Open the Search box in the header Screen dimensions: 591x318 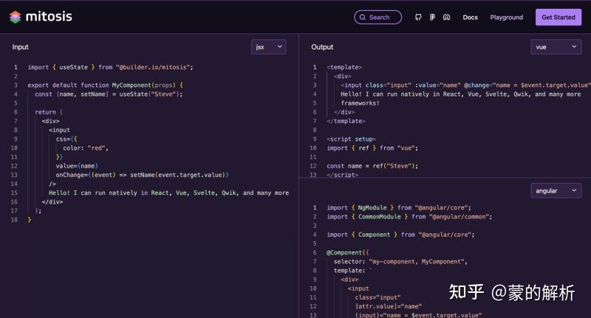[x=378, y=17]
